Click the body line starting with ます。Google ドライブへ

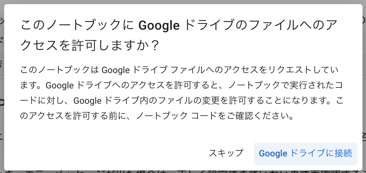click(183, 86)
